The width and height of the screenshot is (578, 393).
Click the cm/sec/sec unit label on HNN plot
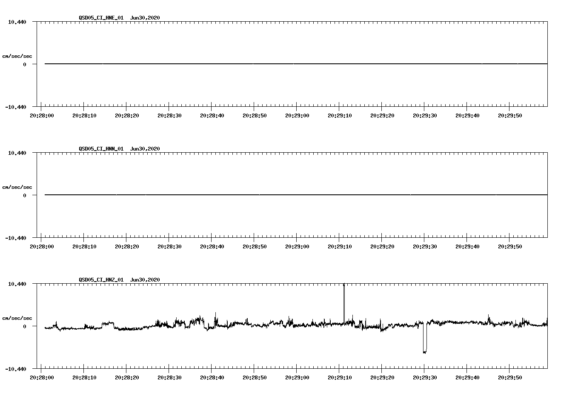point(17,187)
